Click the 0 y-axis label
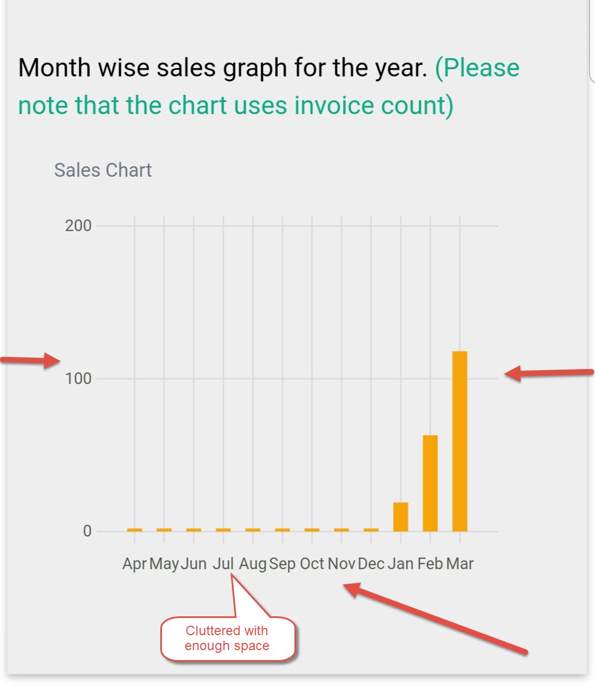 (87, 531)
